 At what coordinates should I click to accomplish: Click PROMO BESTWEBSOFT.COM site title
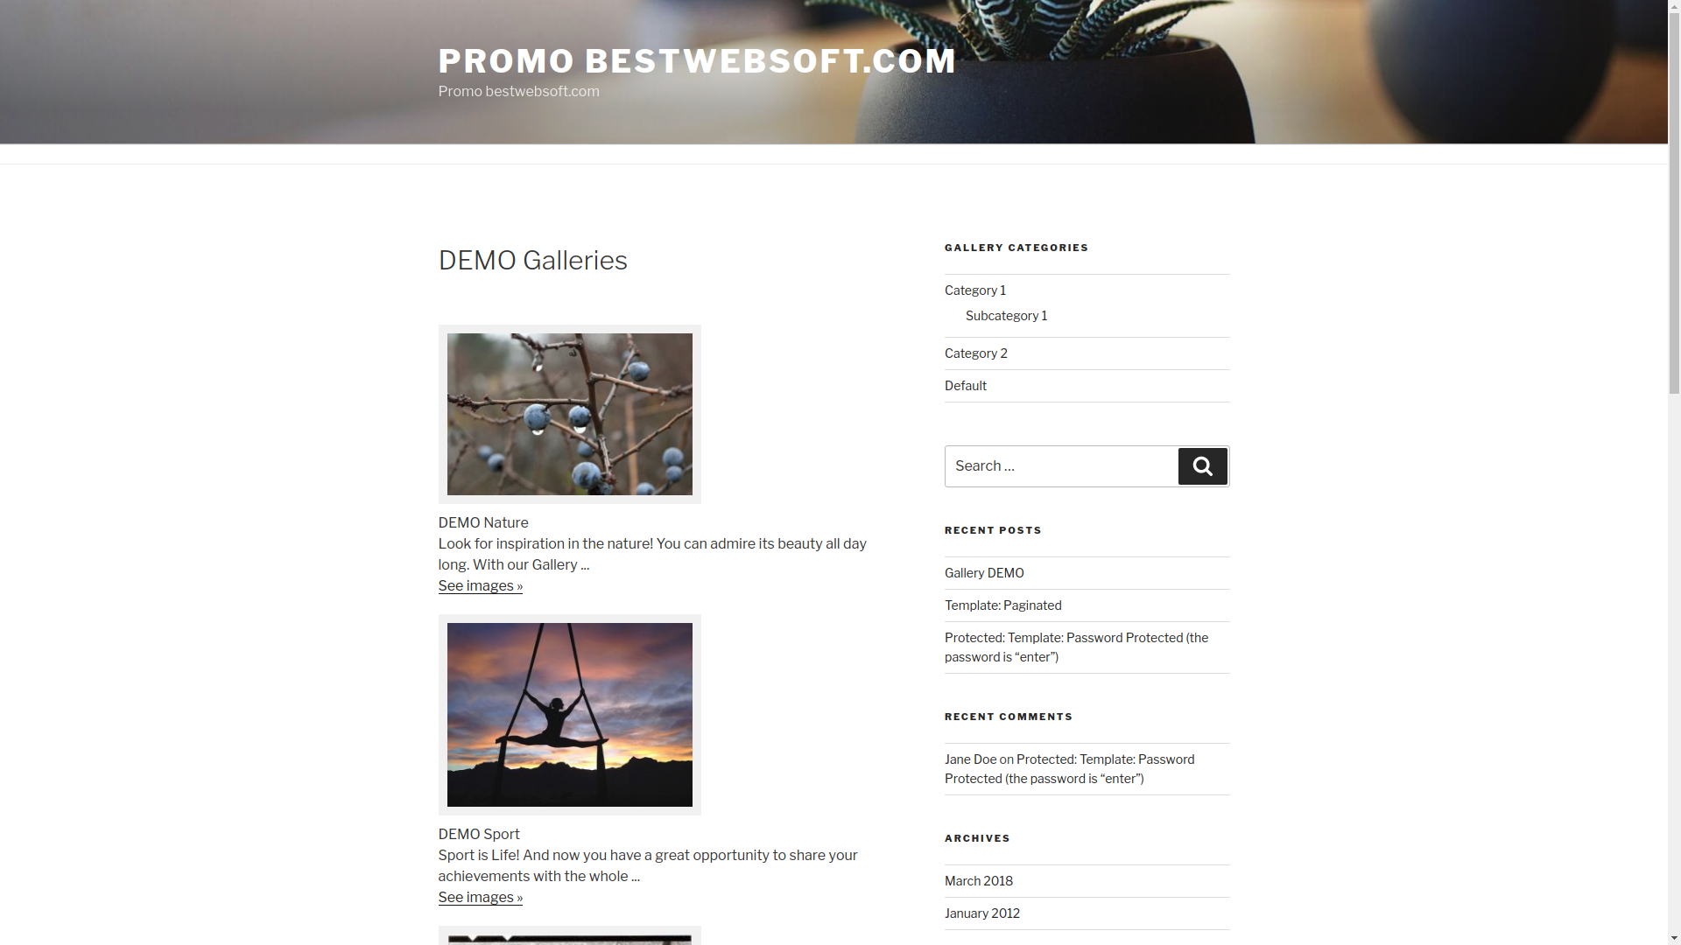point(697,60)
